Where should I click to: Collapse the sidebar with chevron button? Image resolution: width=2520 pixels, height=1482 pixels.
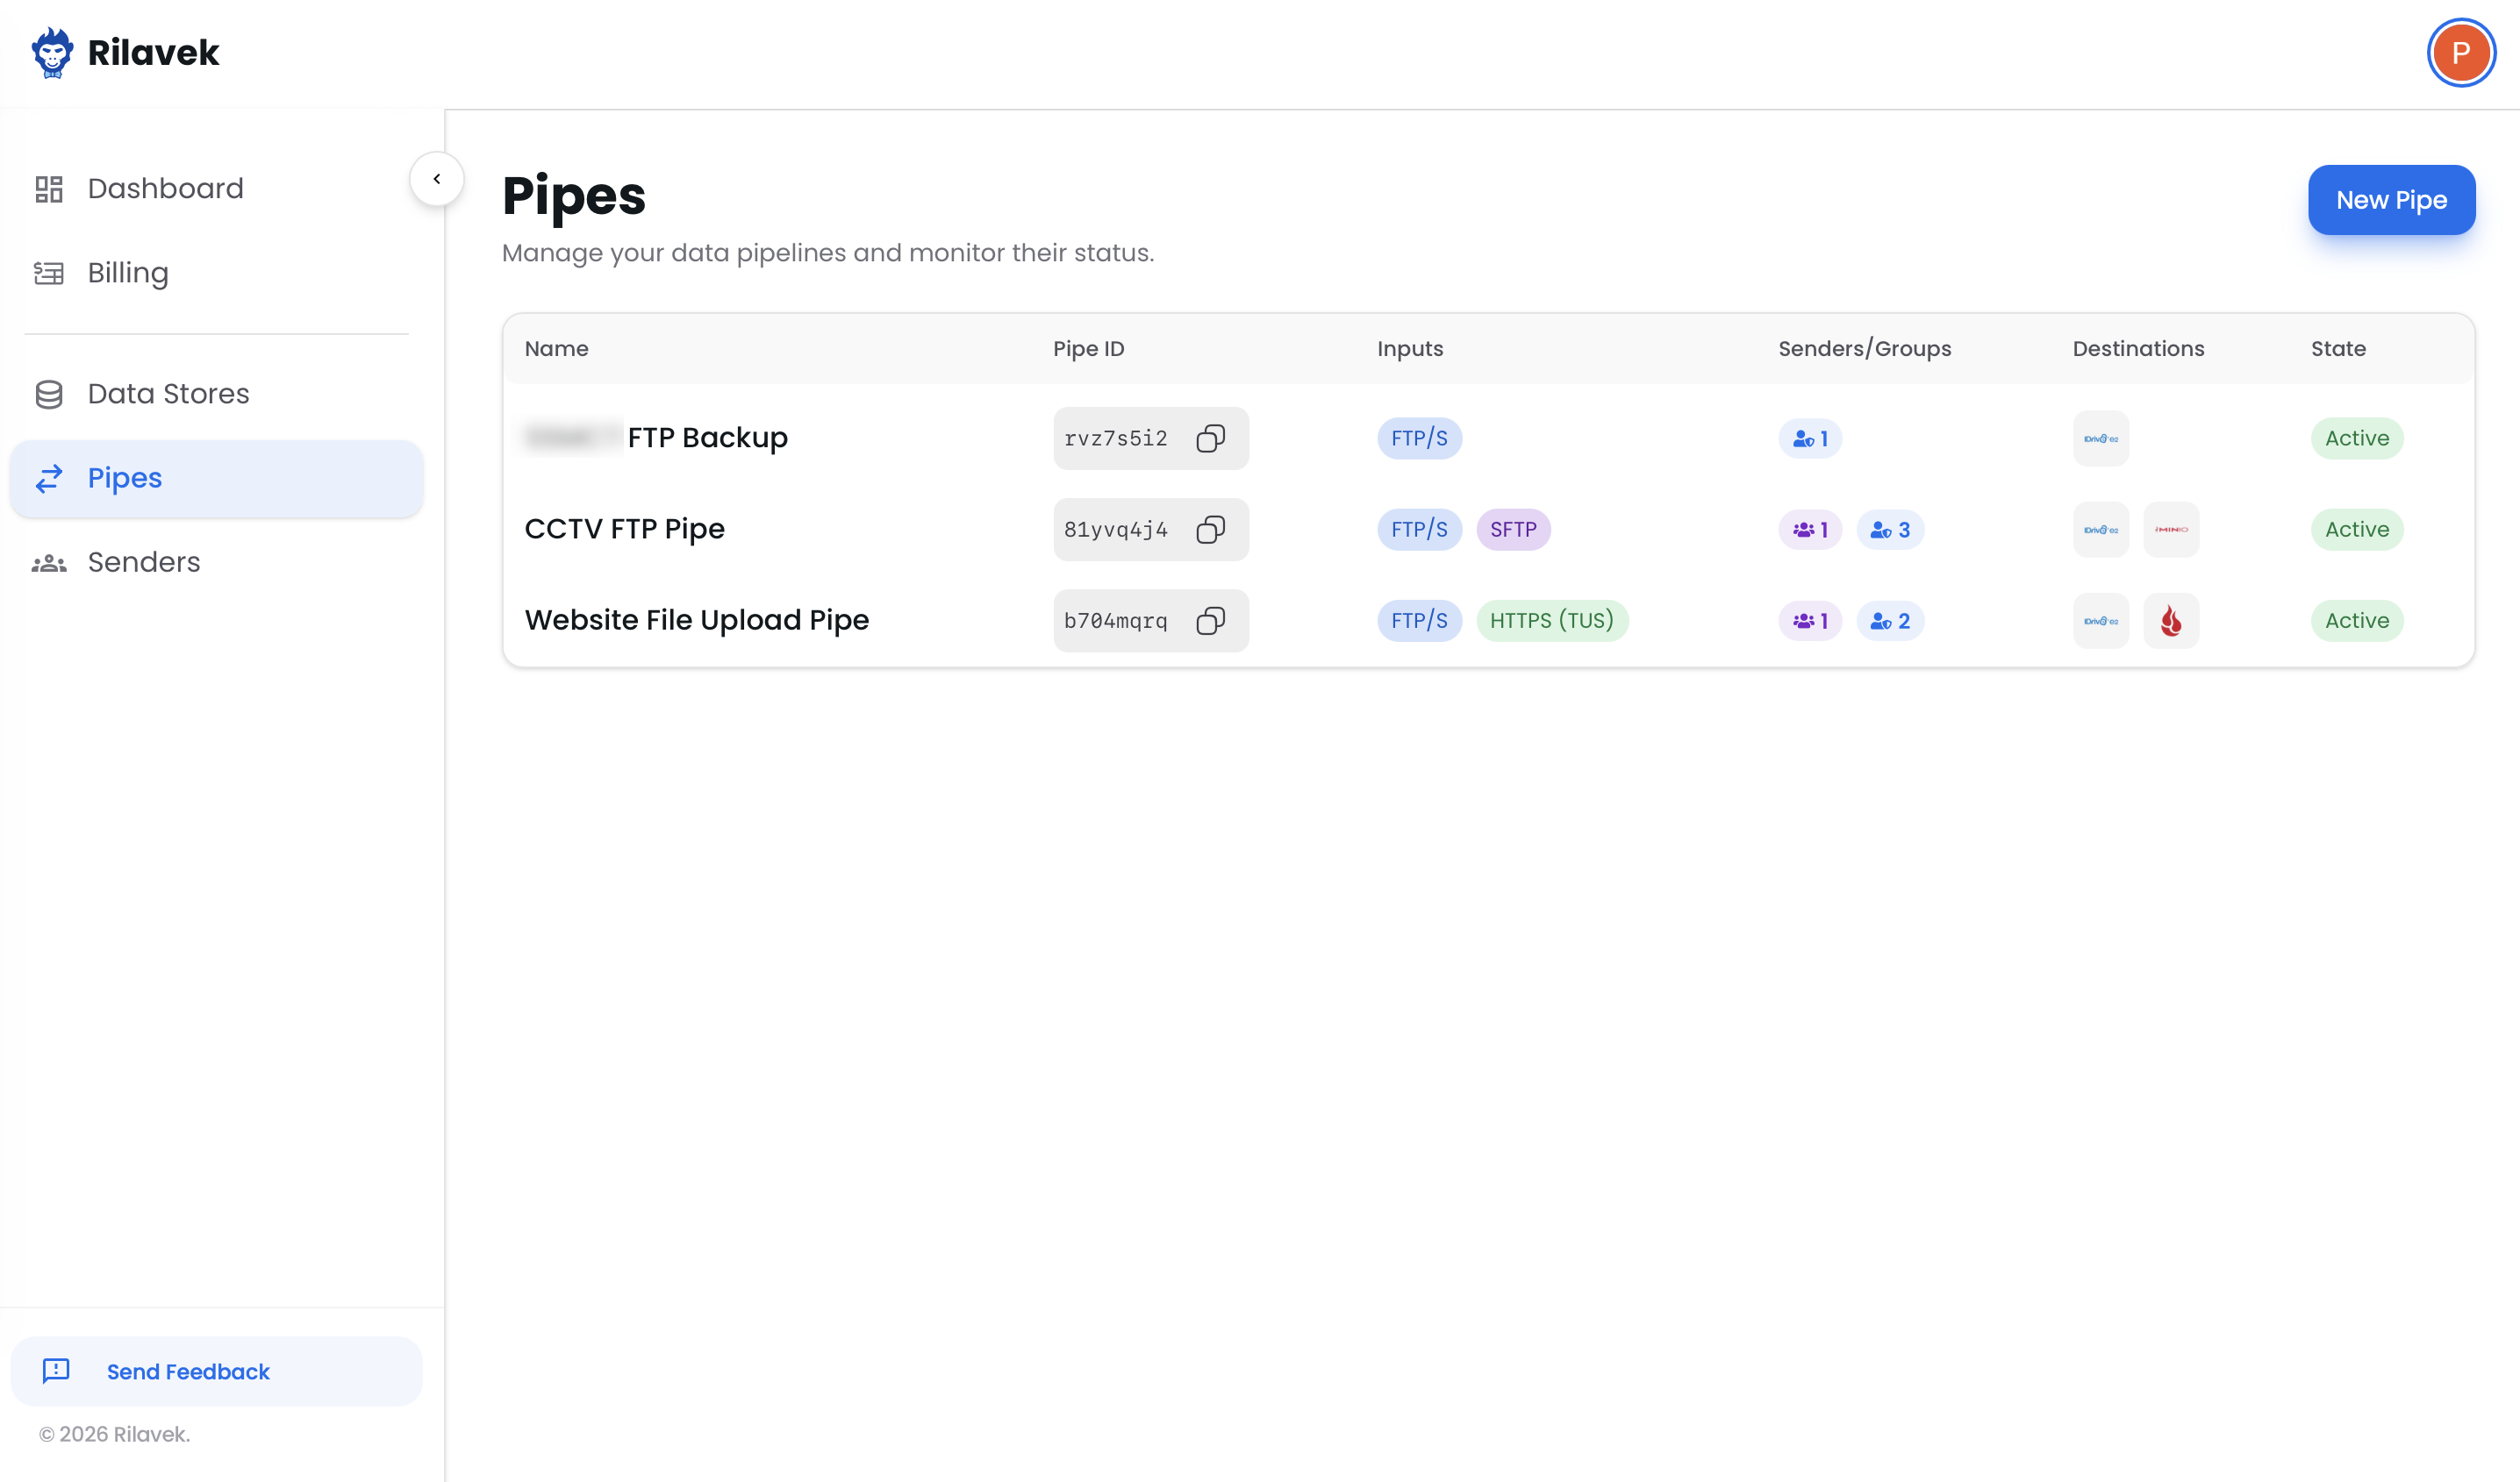click(x=437, y=179)
